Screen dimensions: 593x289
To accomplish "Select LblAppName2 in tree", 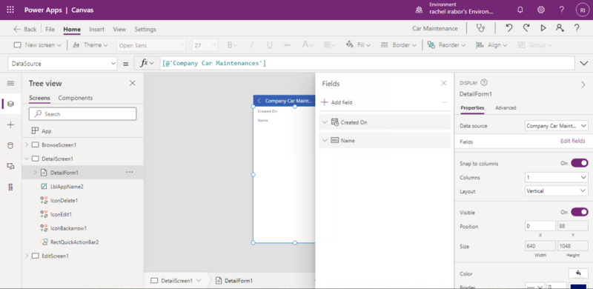I will point(67,187).
